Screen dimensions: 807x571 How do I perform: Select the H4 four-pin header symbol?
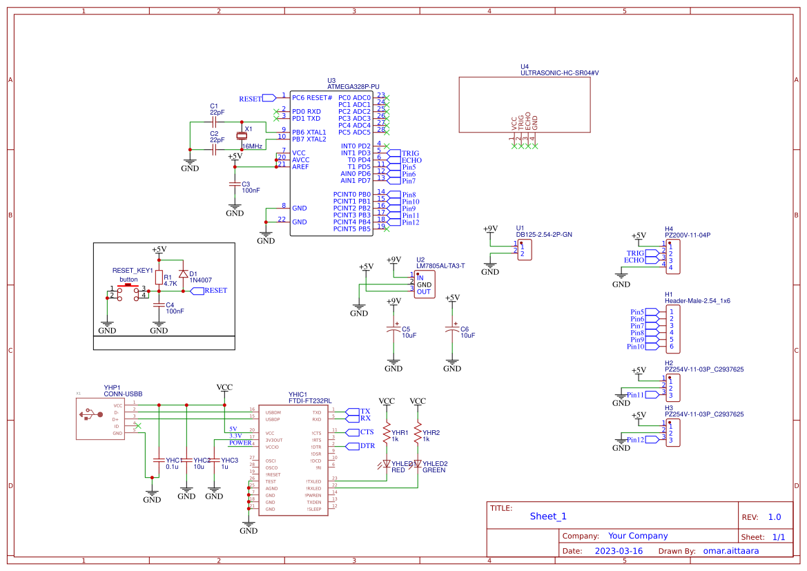[672, 257]
